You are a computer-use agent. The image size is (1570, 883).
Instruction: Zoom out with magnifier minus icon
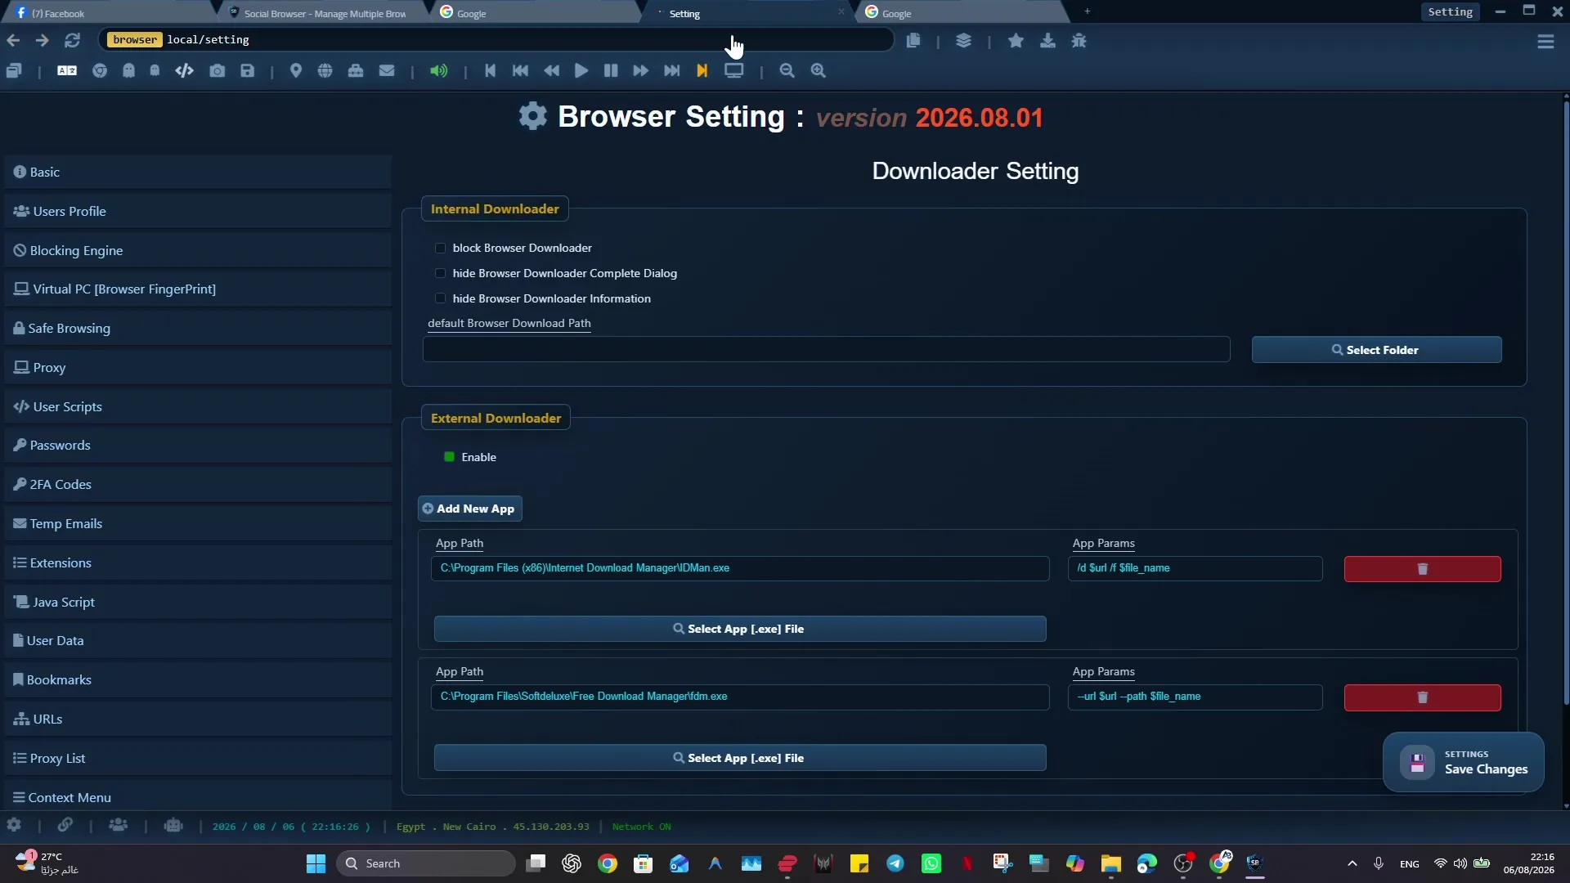click(x=787, y=71)
